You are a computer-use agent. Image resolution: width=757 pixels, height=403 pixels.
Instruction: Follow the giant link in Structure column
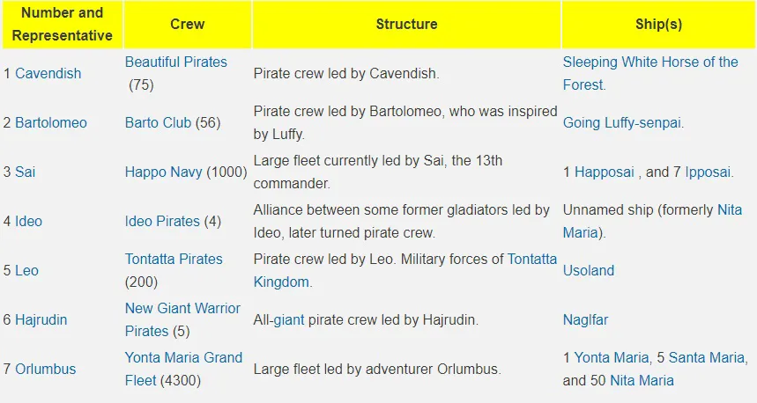pyautogui.click(x=288, y=320)
